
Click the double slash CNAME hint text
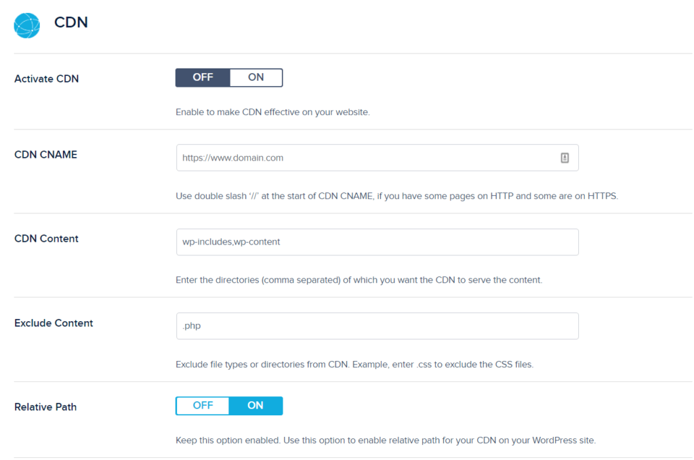[x=396, y=196]
